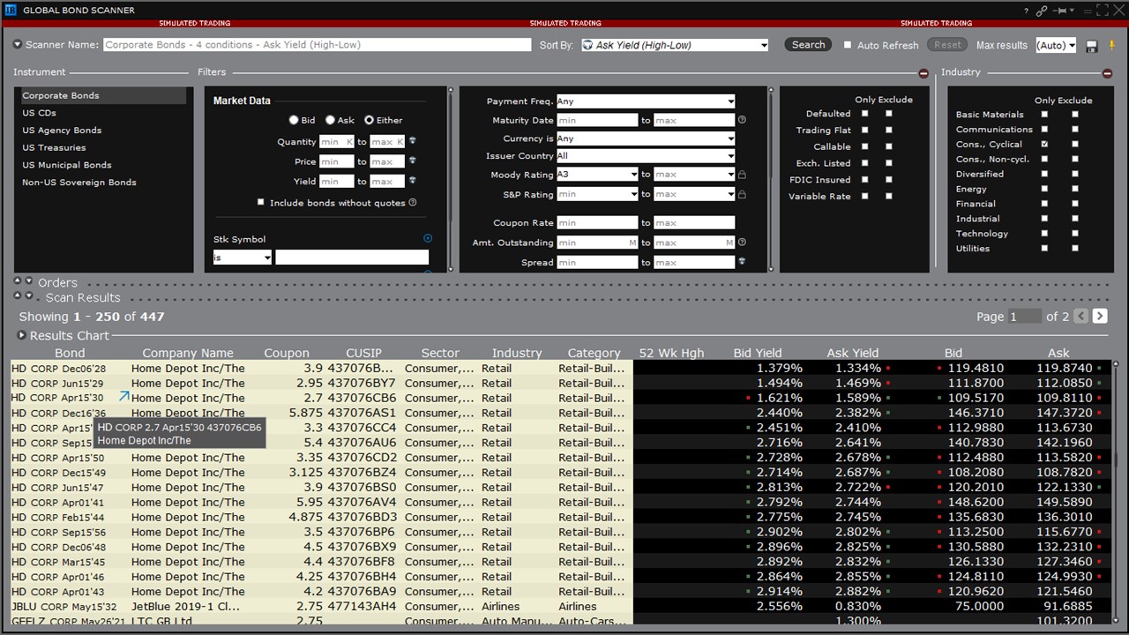1129x635 pixels.
Task: Click the chain link icon in title bar
Action: coord(1042,11)
